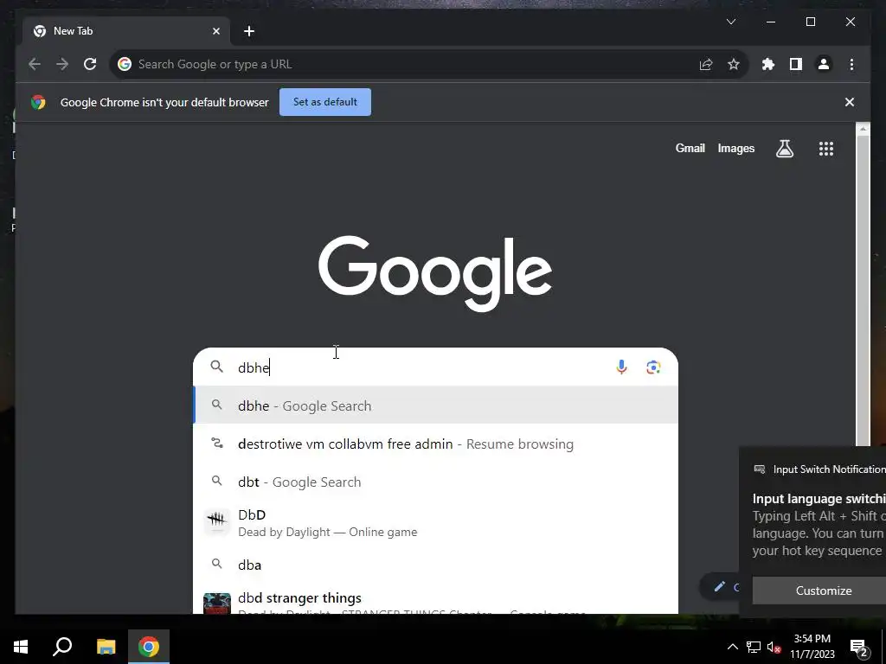
Task: Select 'destrotiwe vm collabvm free admin' suggestion
Action: pos(435,444)
